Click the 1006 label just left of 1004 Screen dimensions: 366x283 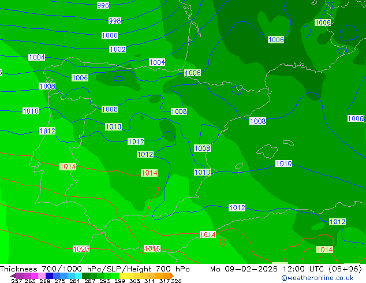click(80, 78)
